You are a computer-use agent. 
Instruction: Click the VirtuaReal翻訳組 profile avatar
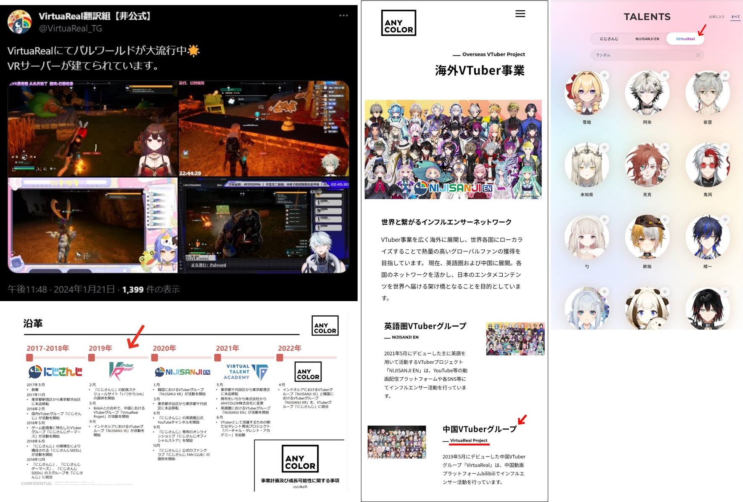coord(20,22)
